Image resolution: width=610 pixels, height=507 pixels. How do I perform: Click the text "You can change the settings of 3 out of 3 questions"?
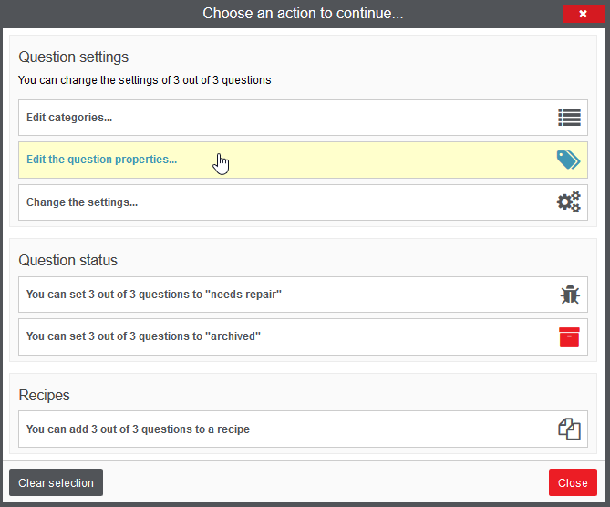145,80
